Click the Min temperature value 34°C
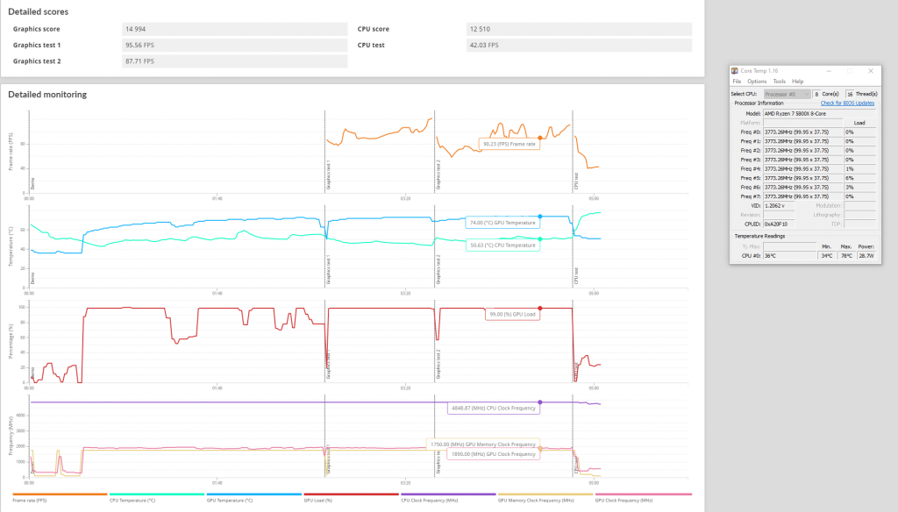The image size is (898, 512). pos(827,256)
